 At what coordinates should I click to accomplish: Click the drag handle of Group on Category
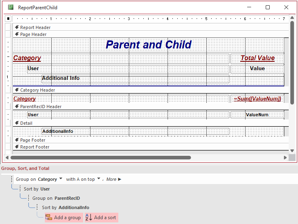pyautogui.click(x=12, y=179)
